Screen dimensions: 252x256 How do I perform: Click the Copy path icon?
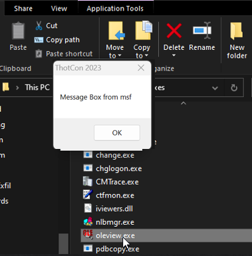[39, 40]
